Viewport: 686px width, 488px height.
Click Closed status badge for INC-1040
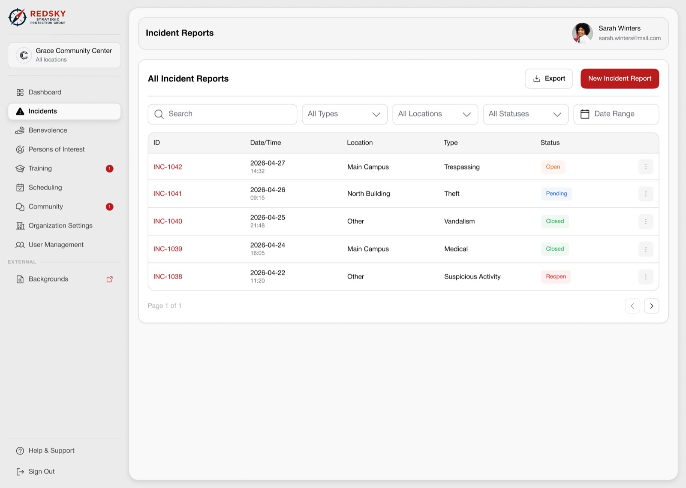click(555, 221)
